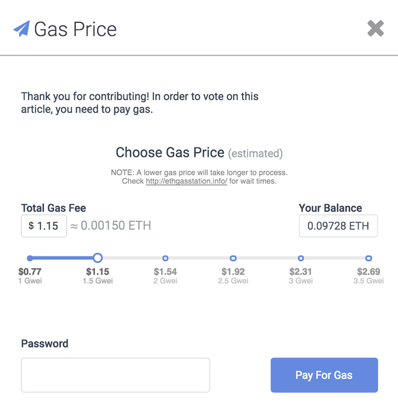
Task: Click the paper plane icon beside Gas Price
Action: (21, 29)
